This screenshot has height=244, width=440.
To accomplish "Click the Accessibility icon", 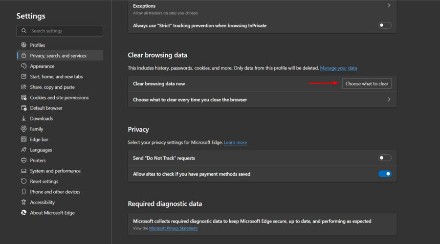I will click(x=23, y=203).
